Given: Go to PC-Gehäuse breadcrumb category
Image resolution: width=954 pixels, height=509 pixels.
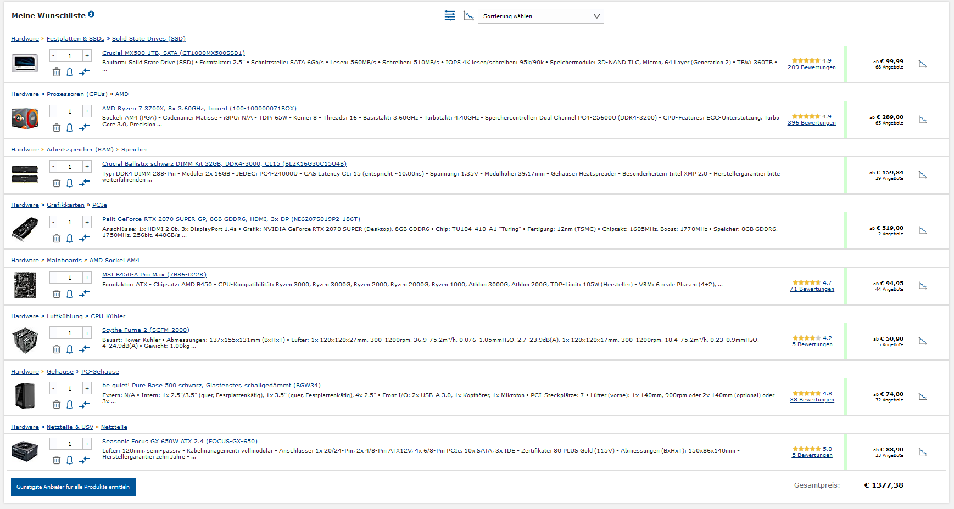Looking at the screenshot, I should (100, 372).
